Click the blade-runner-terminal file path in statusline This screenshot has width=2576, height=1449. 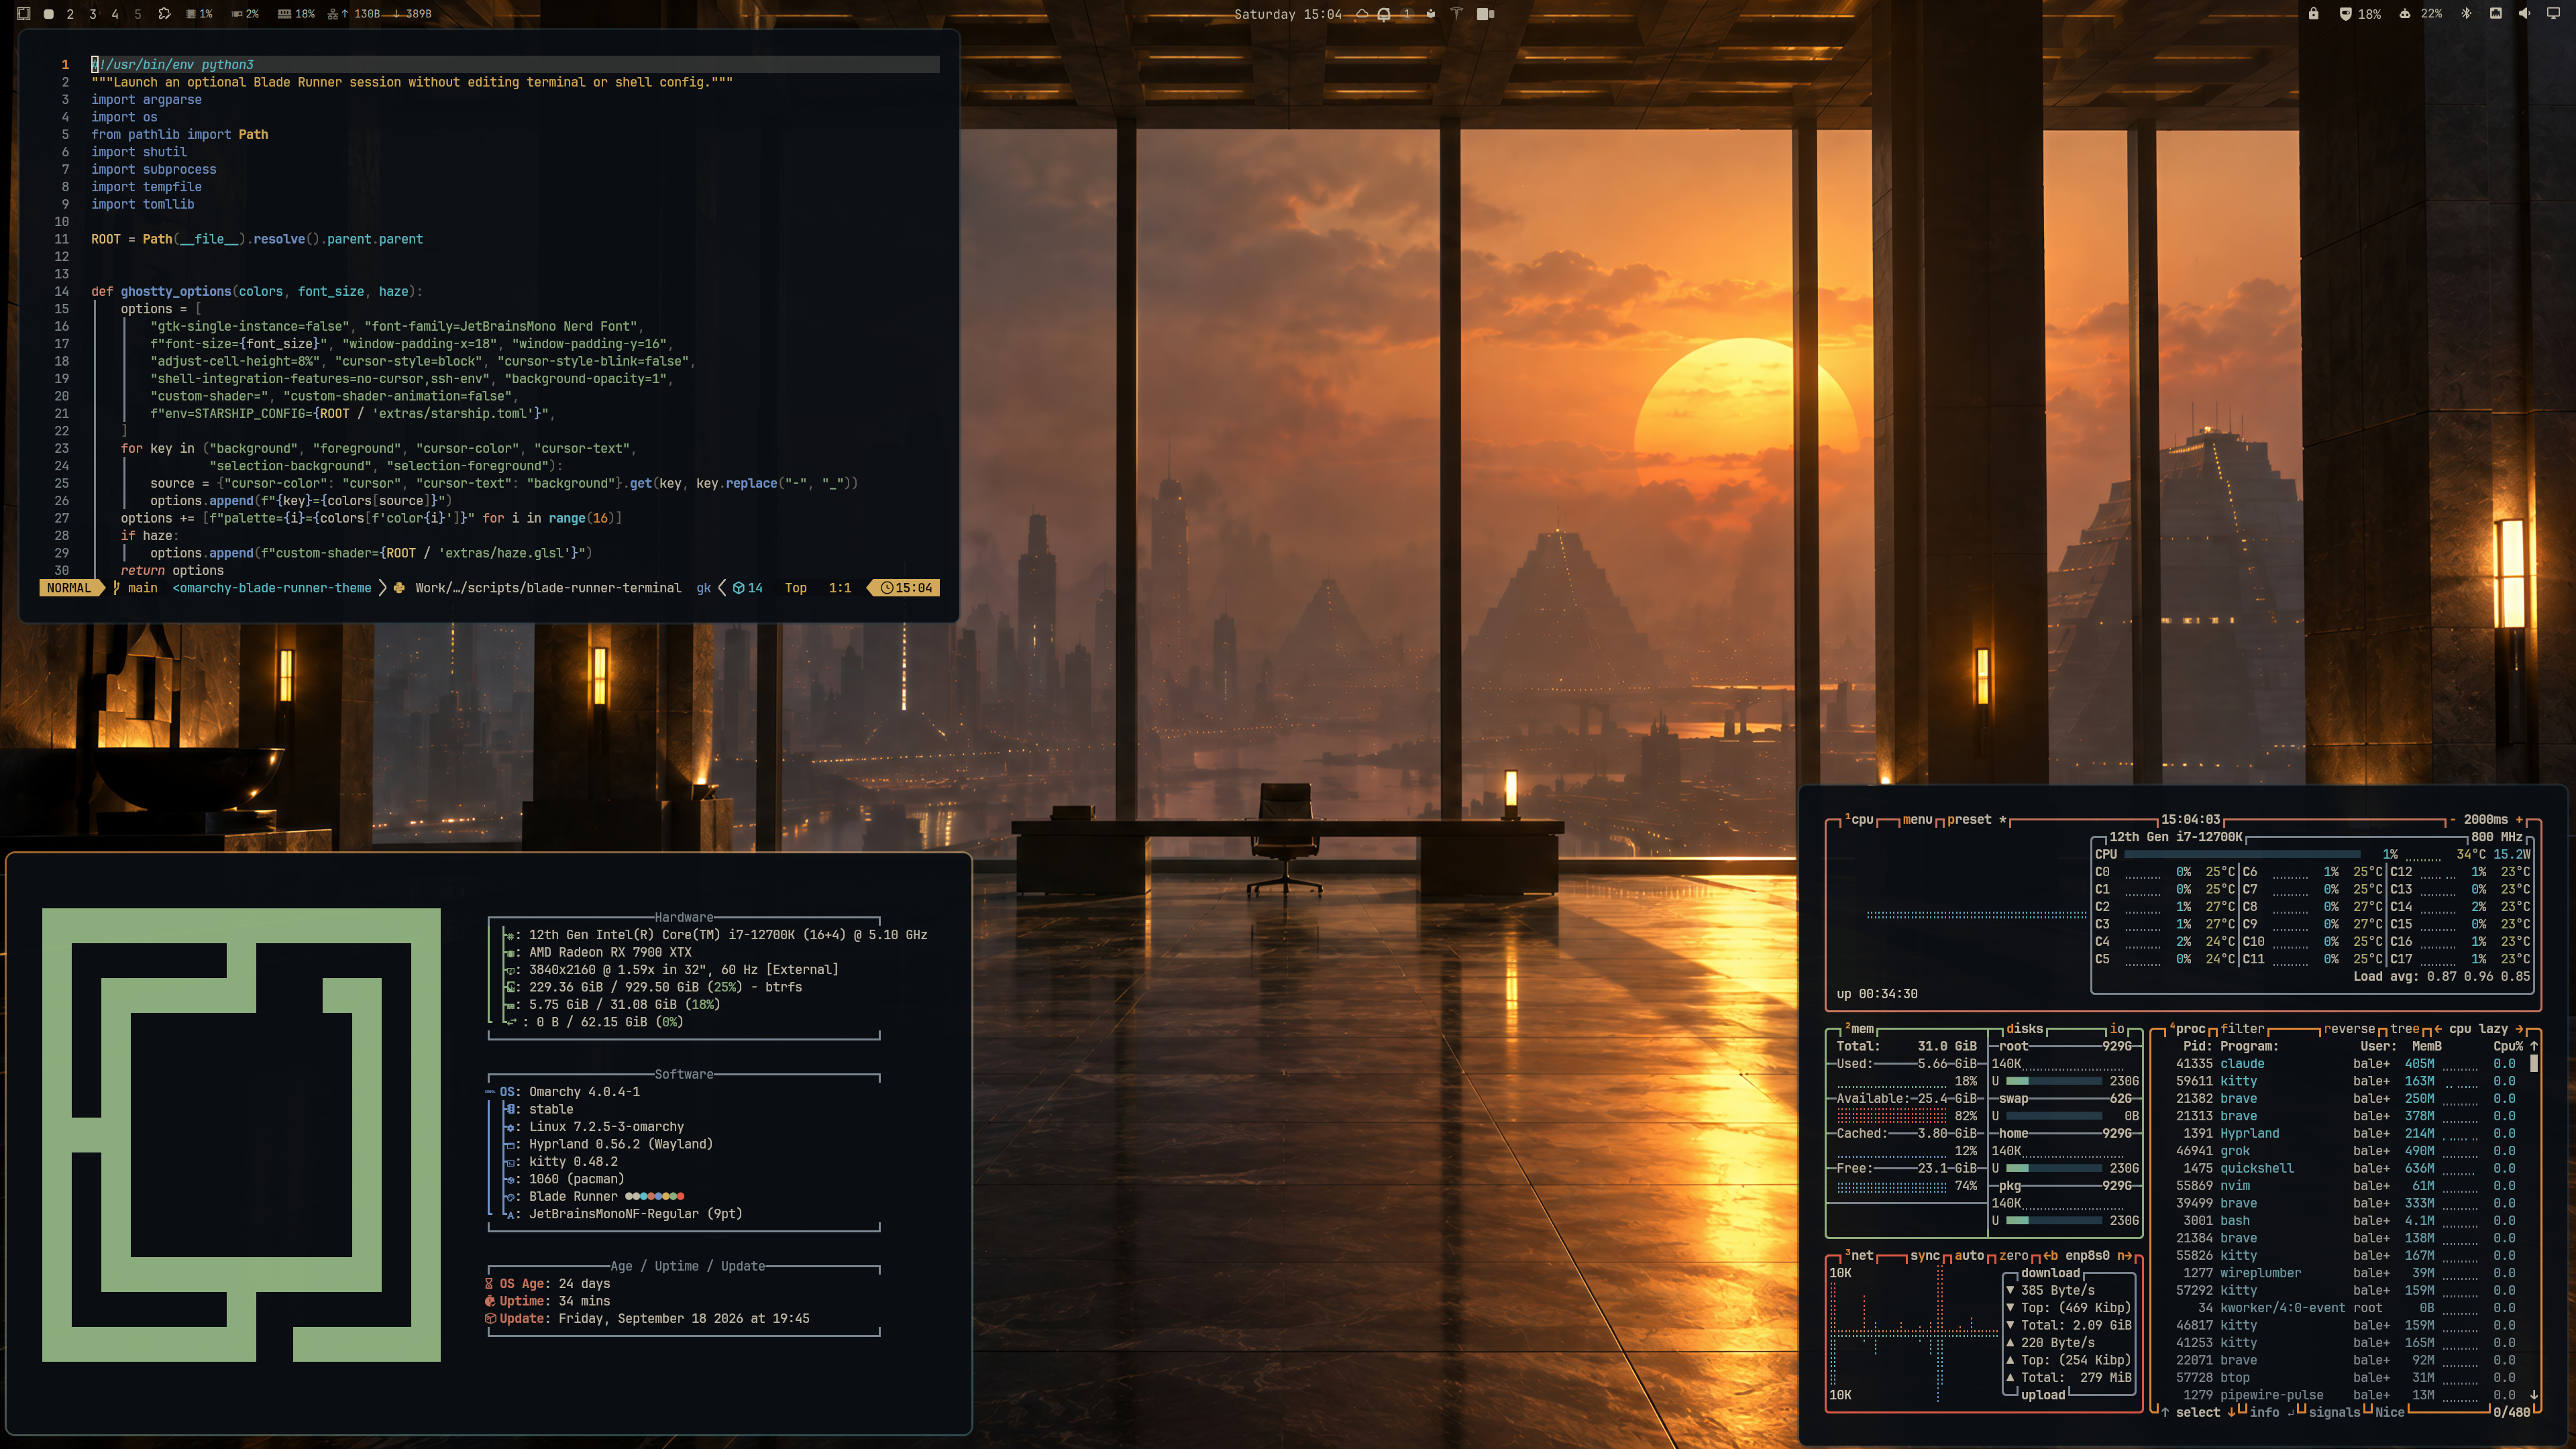pyautogui.click(x=548, y=588)
